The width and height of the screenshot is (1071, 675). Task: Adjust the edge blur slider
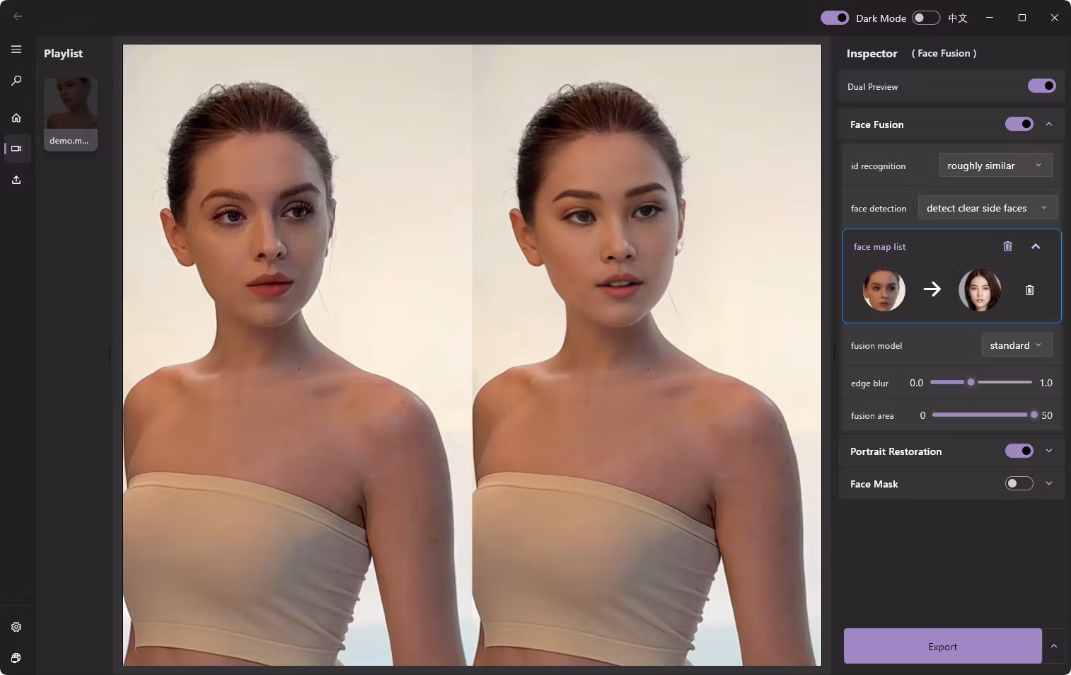coord(981,382)
